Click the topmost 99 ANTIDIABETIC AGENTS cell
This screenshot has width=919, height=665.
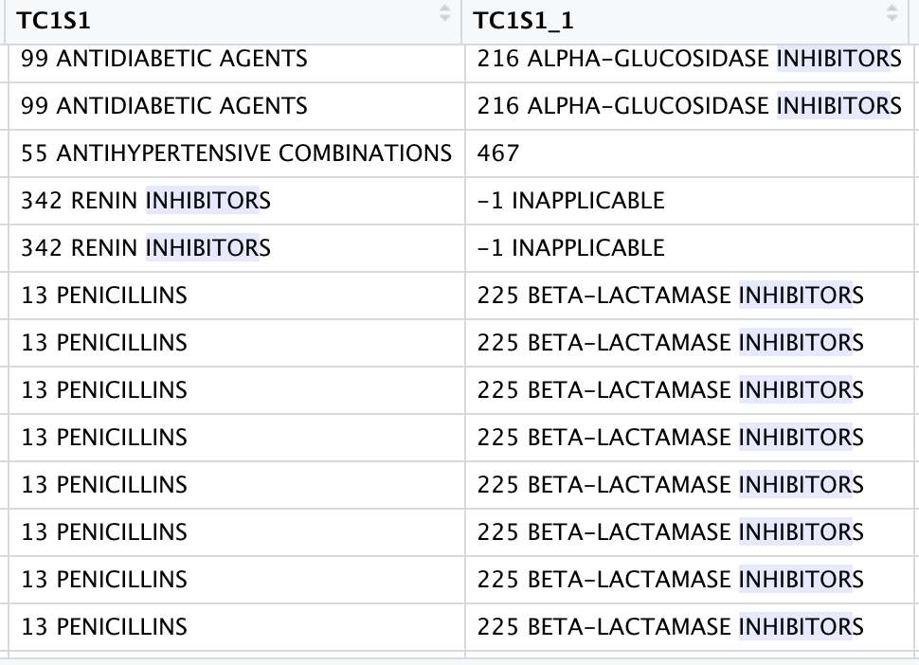(x=164, y=59)
